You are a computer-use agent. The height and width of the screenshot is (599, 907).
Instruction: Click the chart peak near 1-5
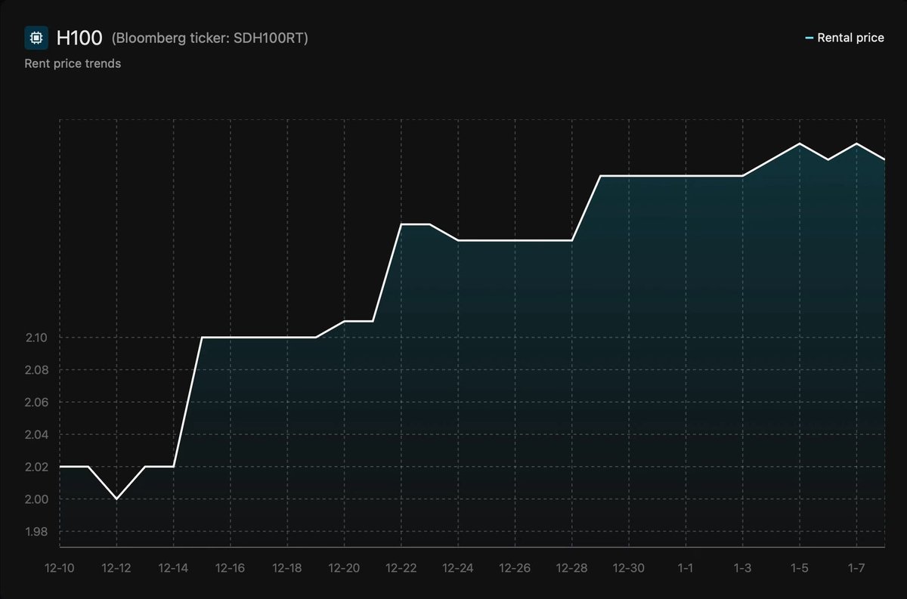799,144
